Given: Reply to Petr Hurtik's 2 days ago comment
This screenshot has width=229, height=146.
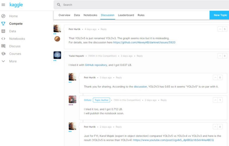Looking at the screenshot, I should (x=119, y=127).
